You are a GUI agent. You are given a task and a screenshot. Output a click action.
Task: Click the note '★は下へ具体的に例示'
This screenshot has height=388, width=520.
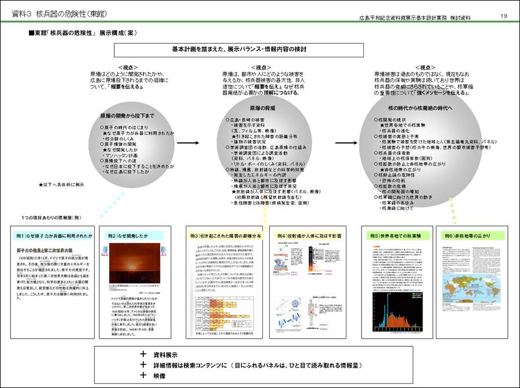click(x=62, y=184)
